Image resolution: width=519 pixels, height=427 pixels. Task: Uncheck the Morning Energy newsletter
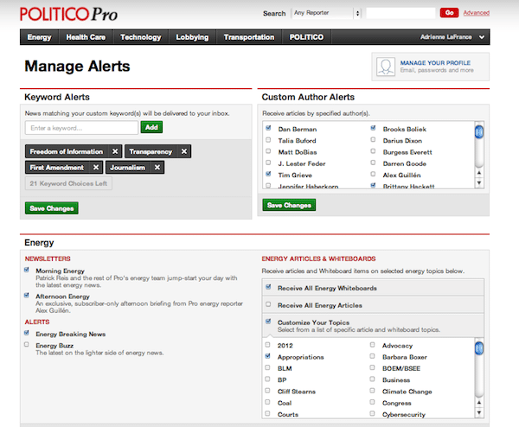(27, 270)
